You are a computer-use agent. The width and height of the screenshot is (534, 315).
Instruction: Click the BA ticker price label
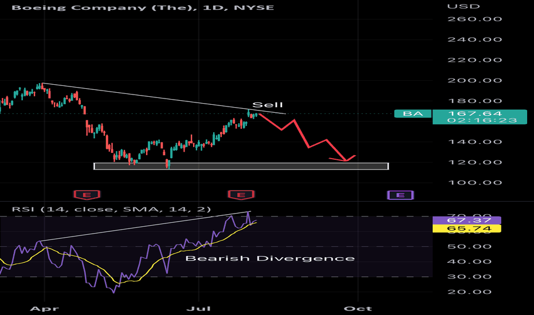413,113
